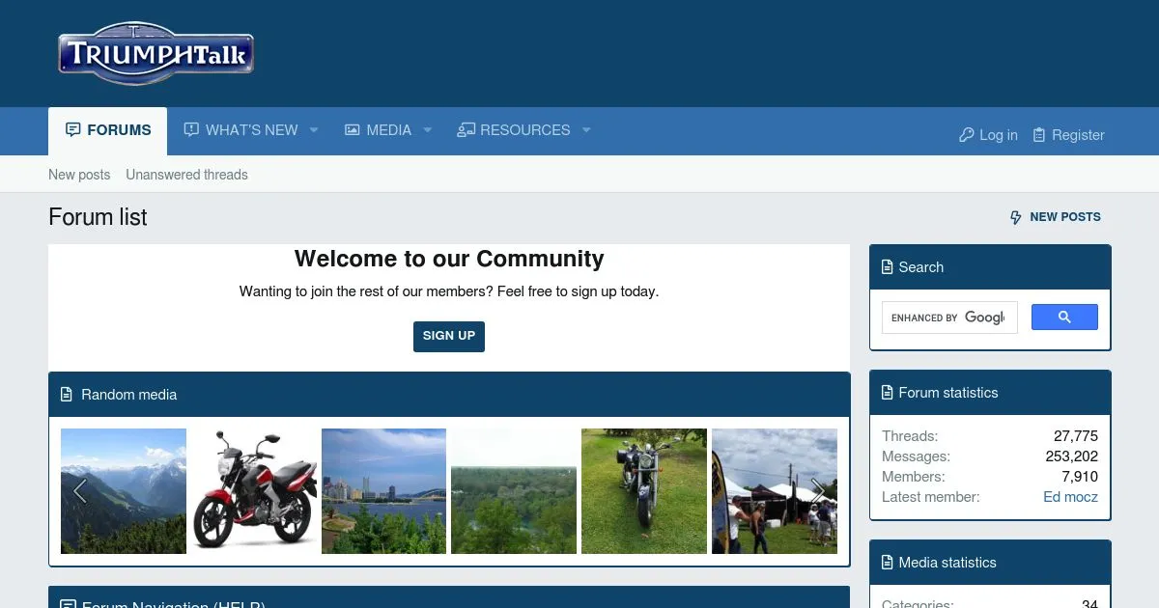Open the Forums tab
This screenshot has height=608, width=1159.
tap(108, 130)
